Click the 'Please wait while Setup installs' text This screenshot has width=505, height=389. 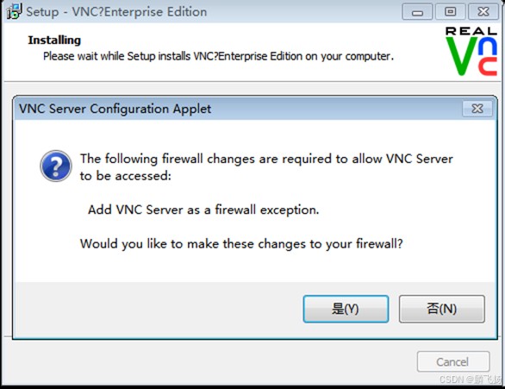click(218, 56)
